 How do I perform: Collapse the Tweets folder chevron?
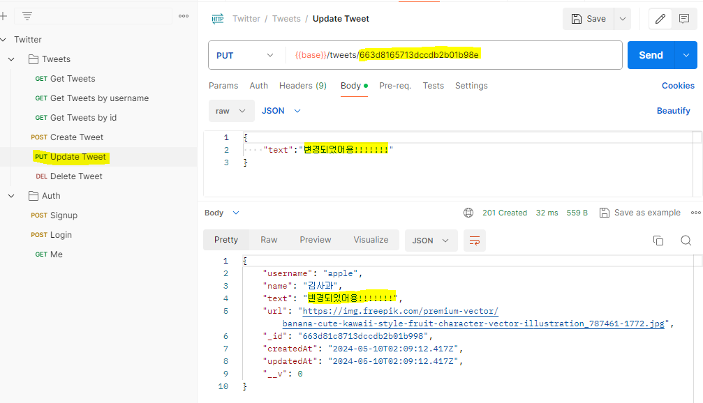point(12,59)
